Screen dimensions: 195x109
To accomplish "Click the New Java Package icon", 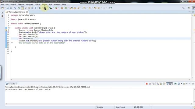I will click(x=62, y=8).
